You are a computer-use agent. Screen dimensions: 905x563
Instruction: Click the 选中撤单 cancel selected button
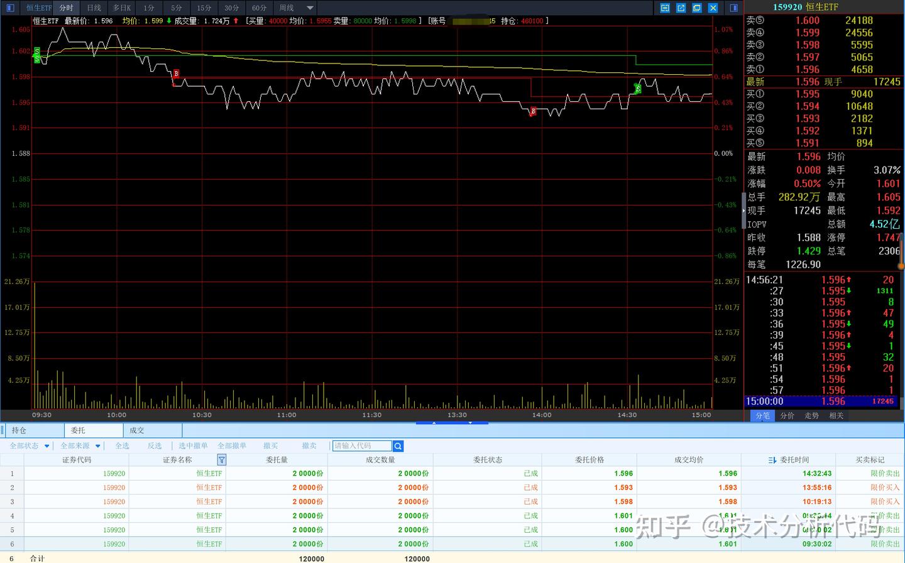click(193, 446)
